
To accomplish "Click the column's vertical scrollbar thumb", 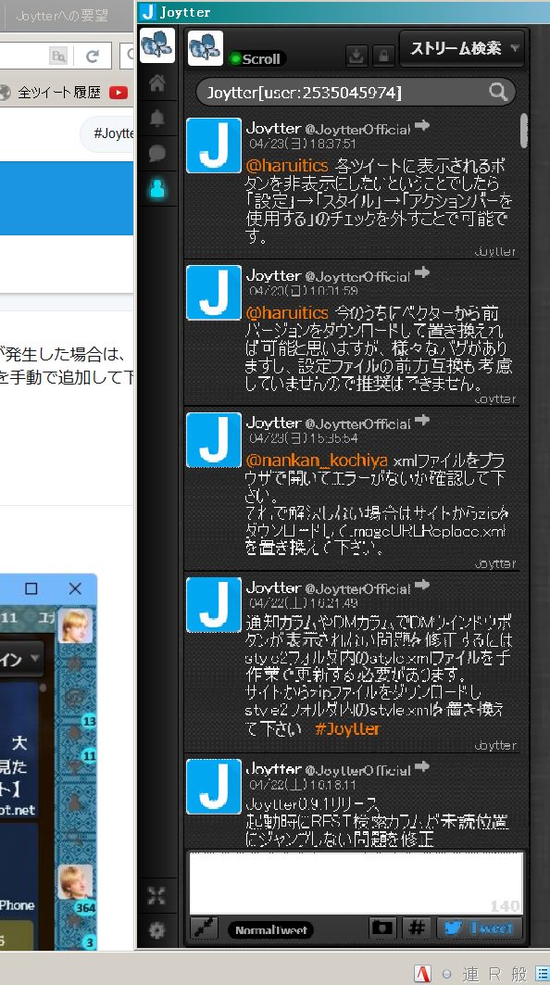I will (524, 131).
